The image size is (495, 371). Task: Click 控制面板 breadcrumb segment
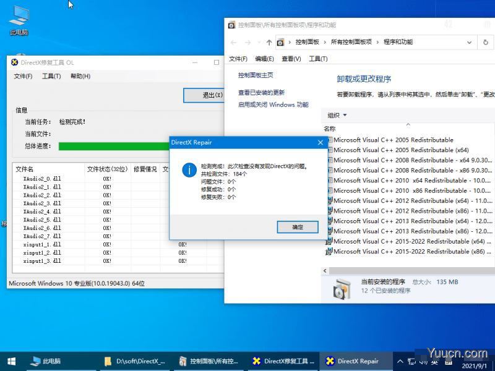[307, 42]
